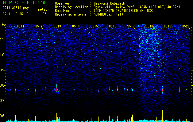
Task: Click the 0520 time marker
Action: [186, 26]
